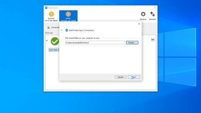Collapse the synced folder chevron

pyautogui.click(x=47, y=40)
